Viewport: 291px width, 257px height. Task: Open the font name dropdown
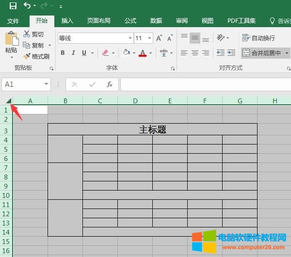130,38
